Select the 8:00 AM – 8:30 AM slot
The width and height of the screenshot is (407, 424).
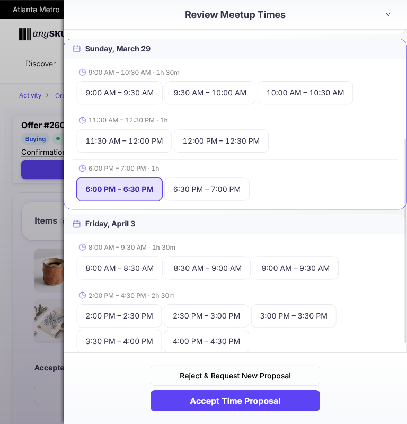[120, 268]
